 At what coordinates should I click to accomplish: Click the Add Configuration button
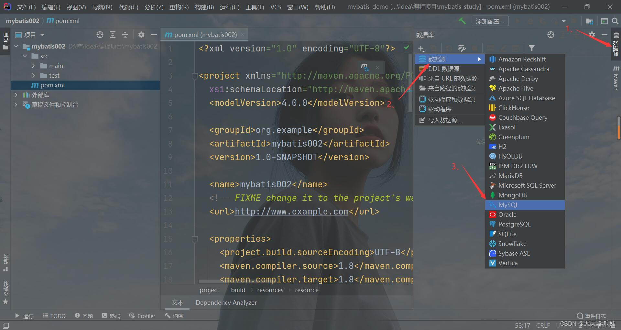point(490,21)
